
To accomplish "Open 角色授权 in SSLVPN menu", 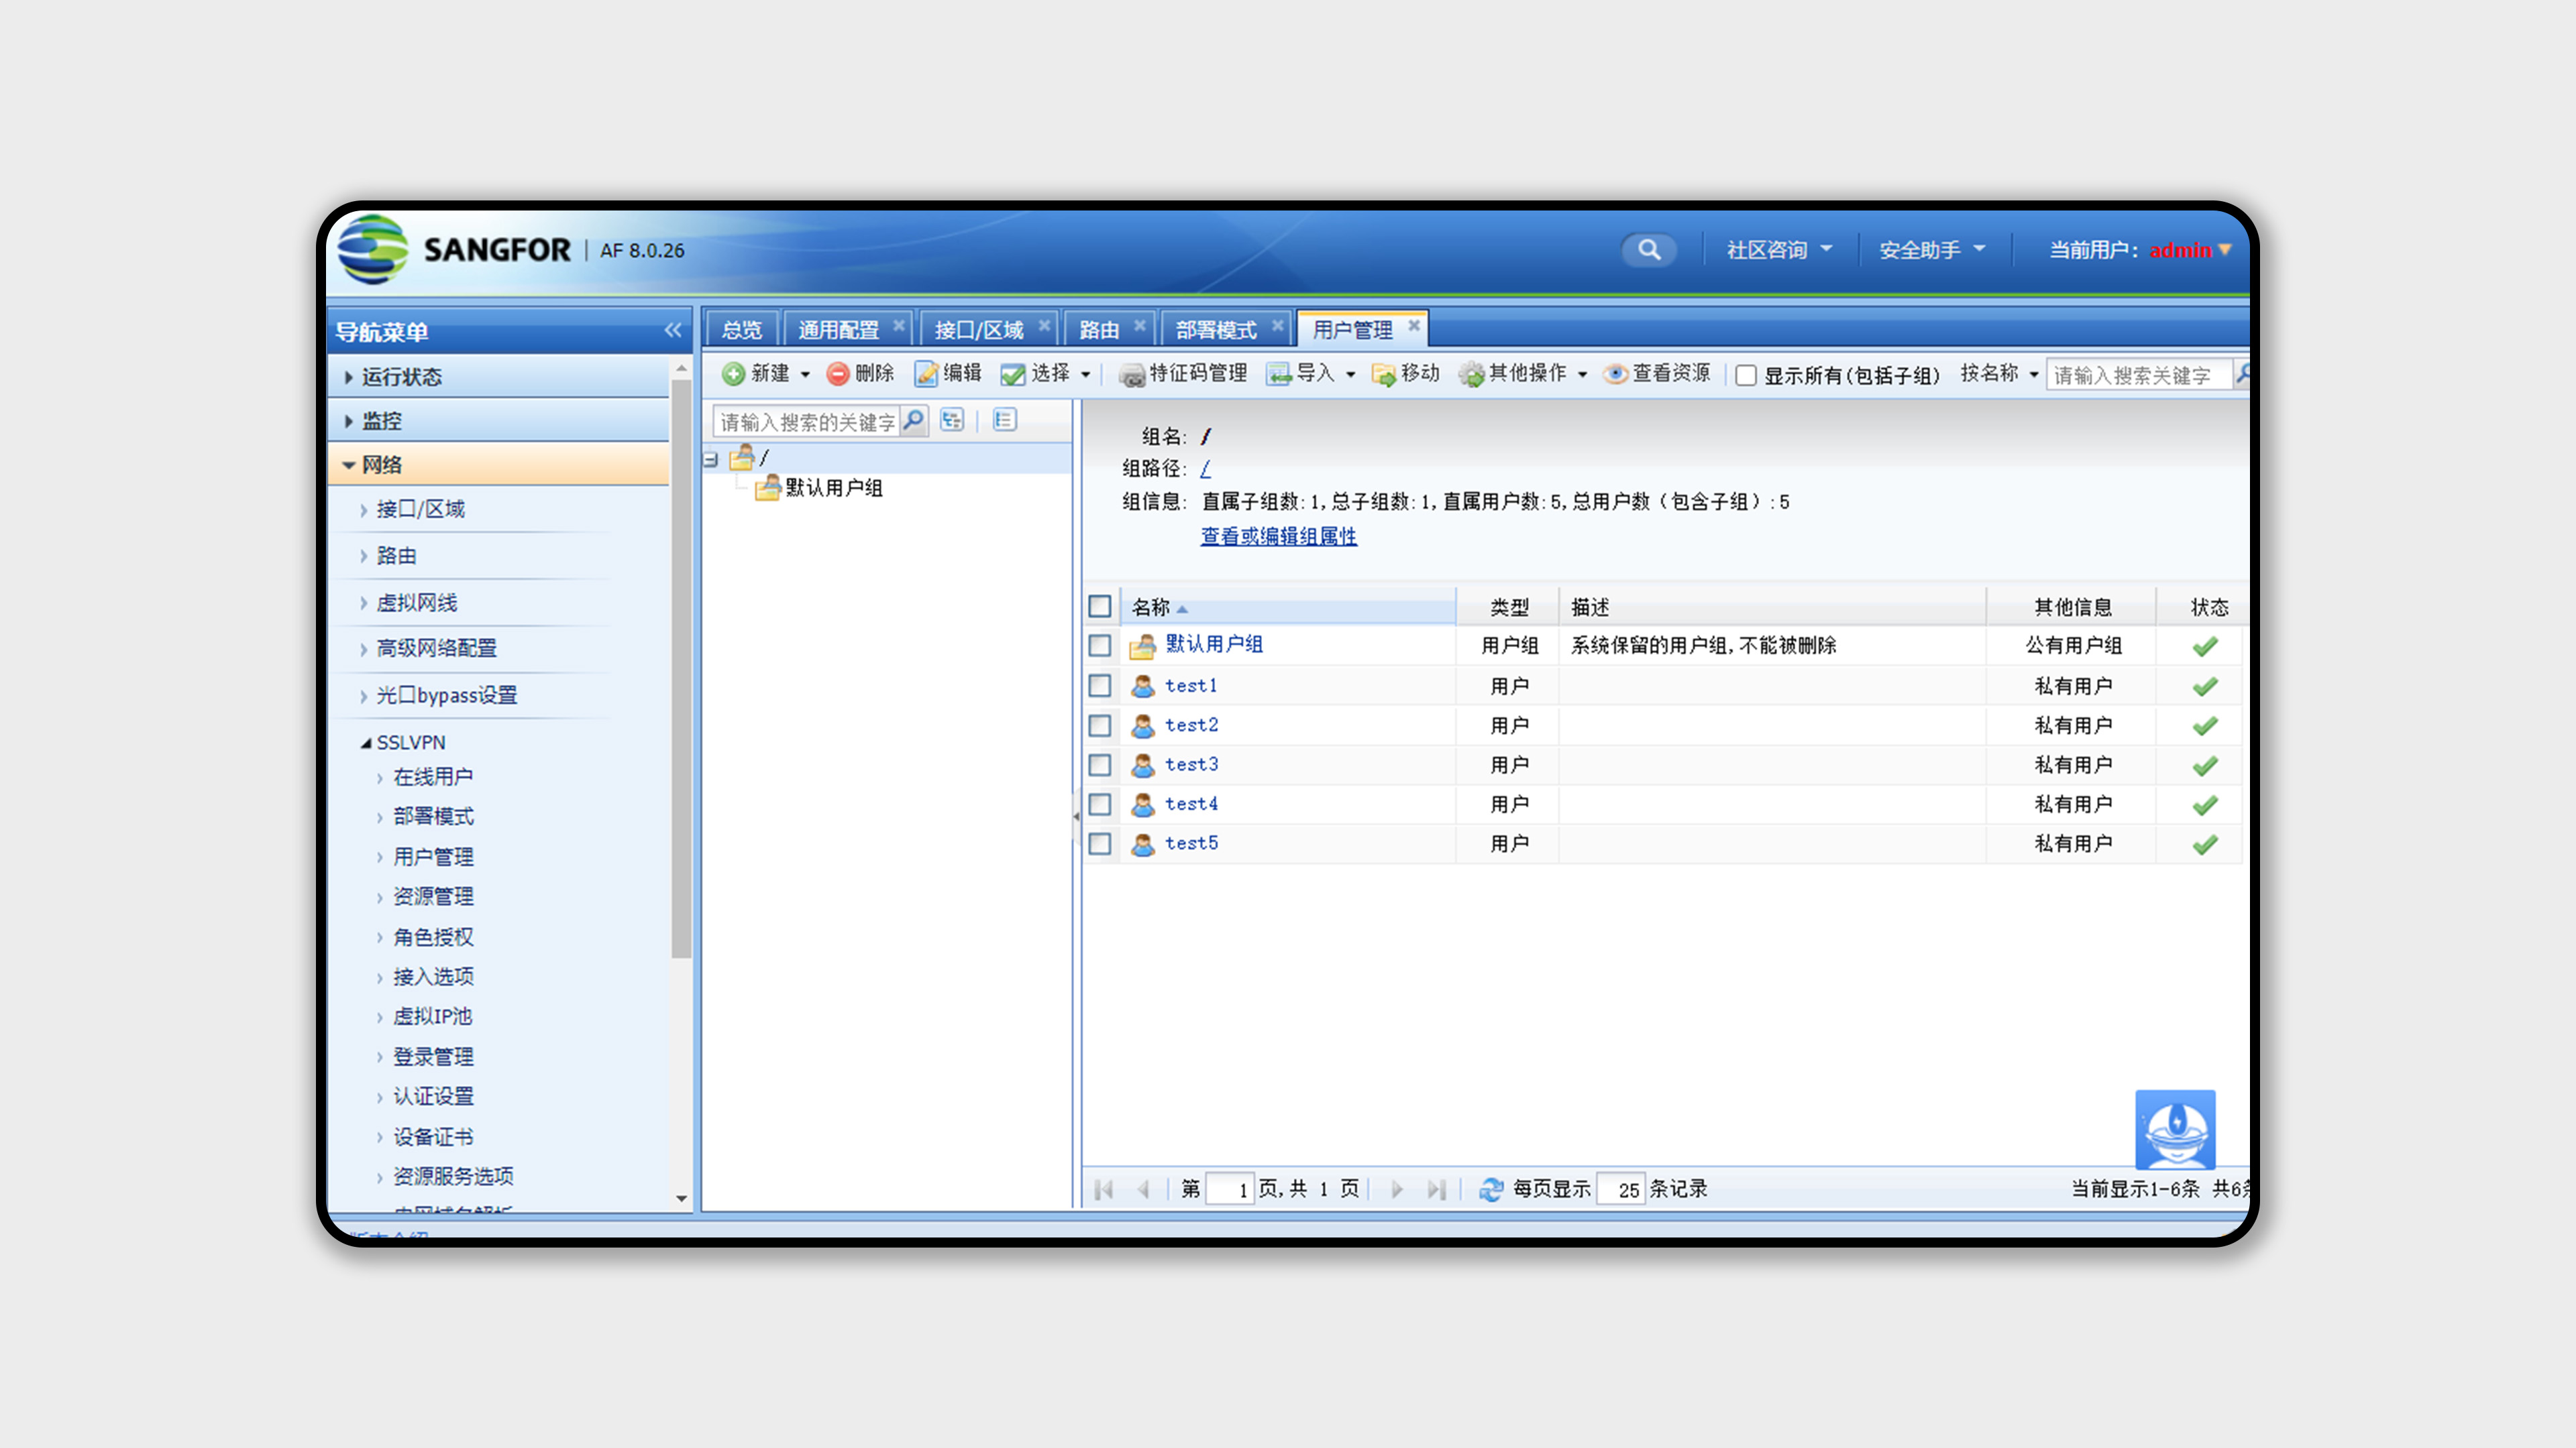I will pyautogui.click(x=433, y=937).
